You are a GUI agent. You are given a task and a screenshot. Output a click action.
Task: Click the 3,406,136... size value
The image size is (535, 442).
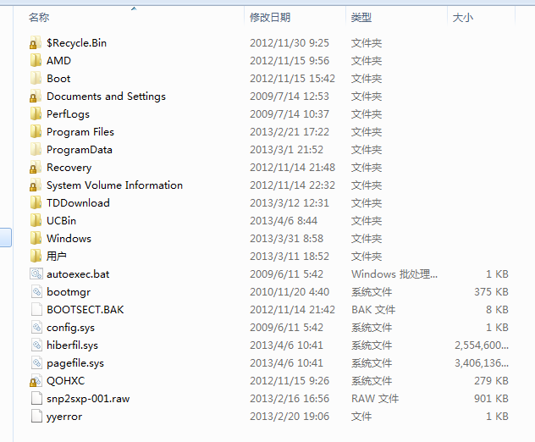[x=482, y=362]
